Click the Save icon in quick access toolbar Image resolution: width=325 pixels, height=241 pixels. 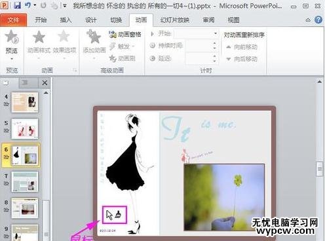(x=17, y=5)
